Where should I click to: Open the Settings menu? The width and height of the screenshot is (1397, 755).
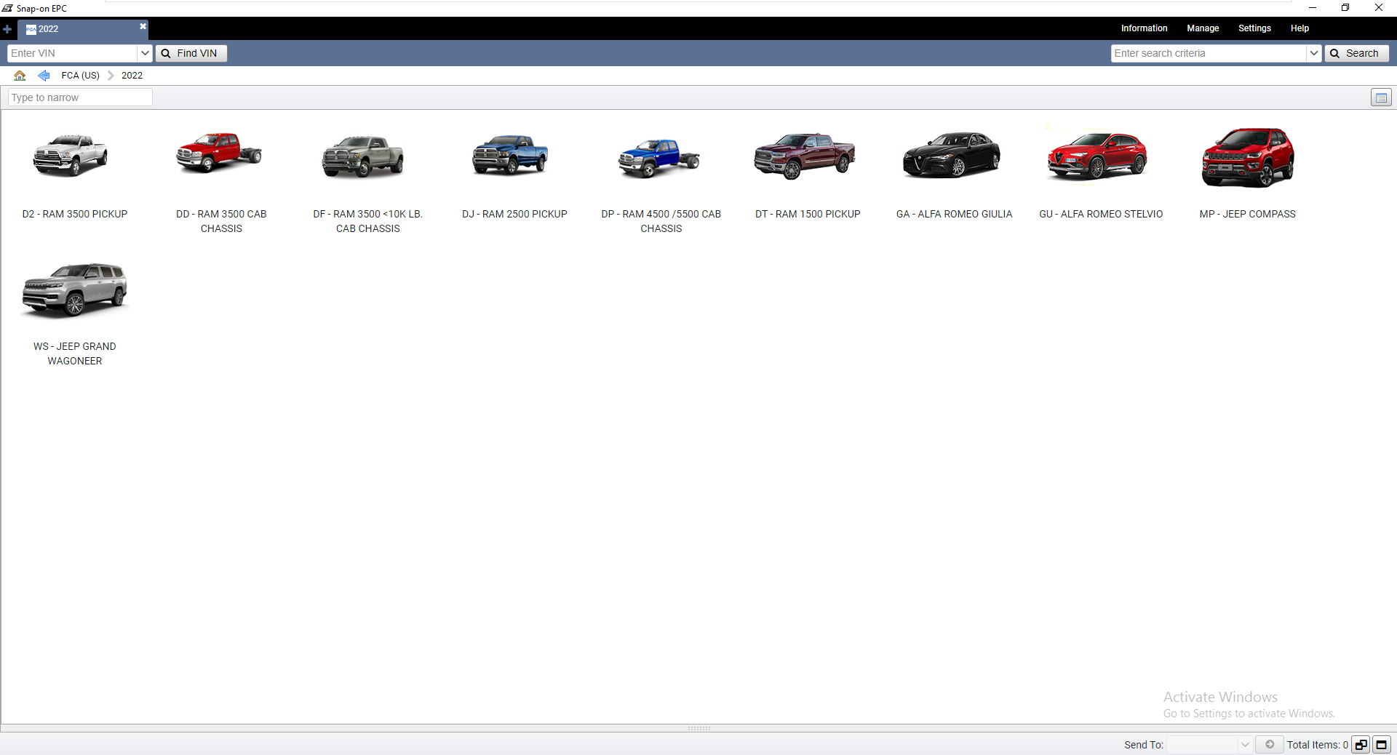1254,28
